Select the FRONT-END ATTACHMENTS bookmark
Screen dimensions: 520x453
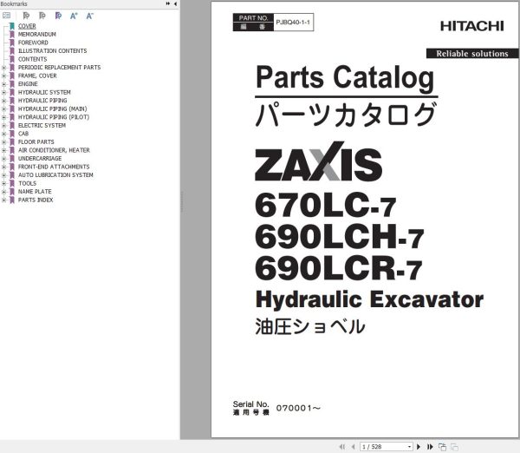(x=54, y=167)
